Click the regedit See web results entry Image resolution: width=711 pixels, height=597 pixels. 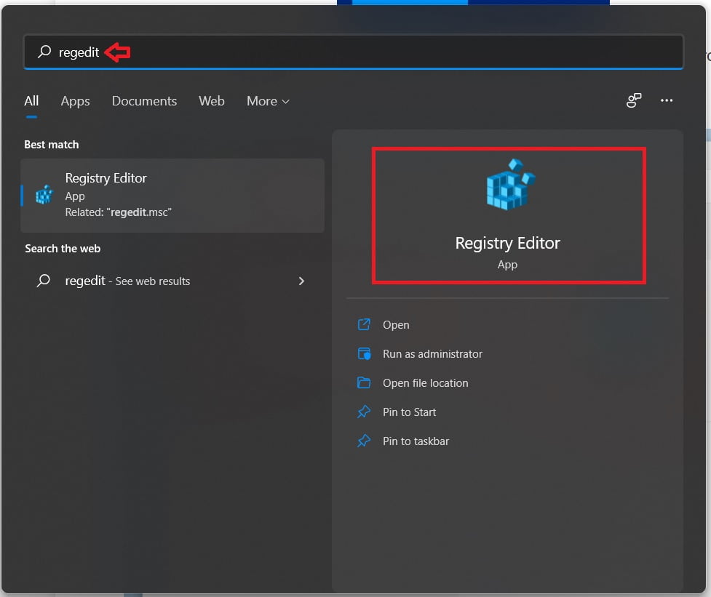172,281
